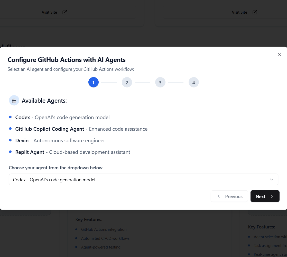Click the blue bullet beside Replit Agent
The height and width of the screenshot is (257, 287).
point(10,152)
